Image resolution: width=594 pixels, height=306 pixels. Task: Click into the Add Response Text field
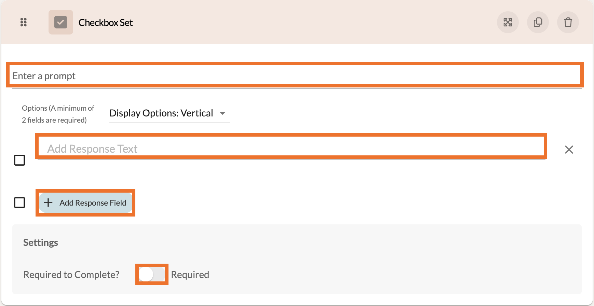pos(291,149)
